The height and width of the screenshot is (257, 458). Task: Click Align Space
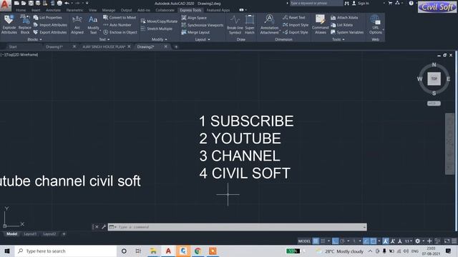coord(194,17)
